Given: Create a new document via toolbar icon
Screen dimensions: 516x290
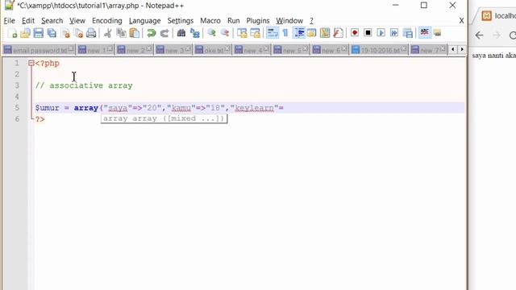Looking at the screenshot, I should tap(12, 33).
